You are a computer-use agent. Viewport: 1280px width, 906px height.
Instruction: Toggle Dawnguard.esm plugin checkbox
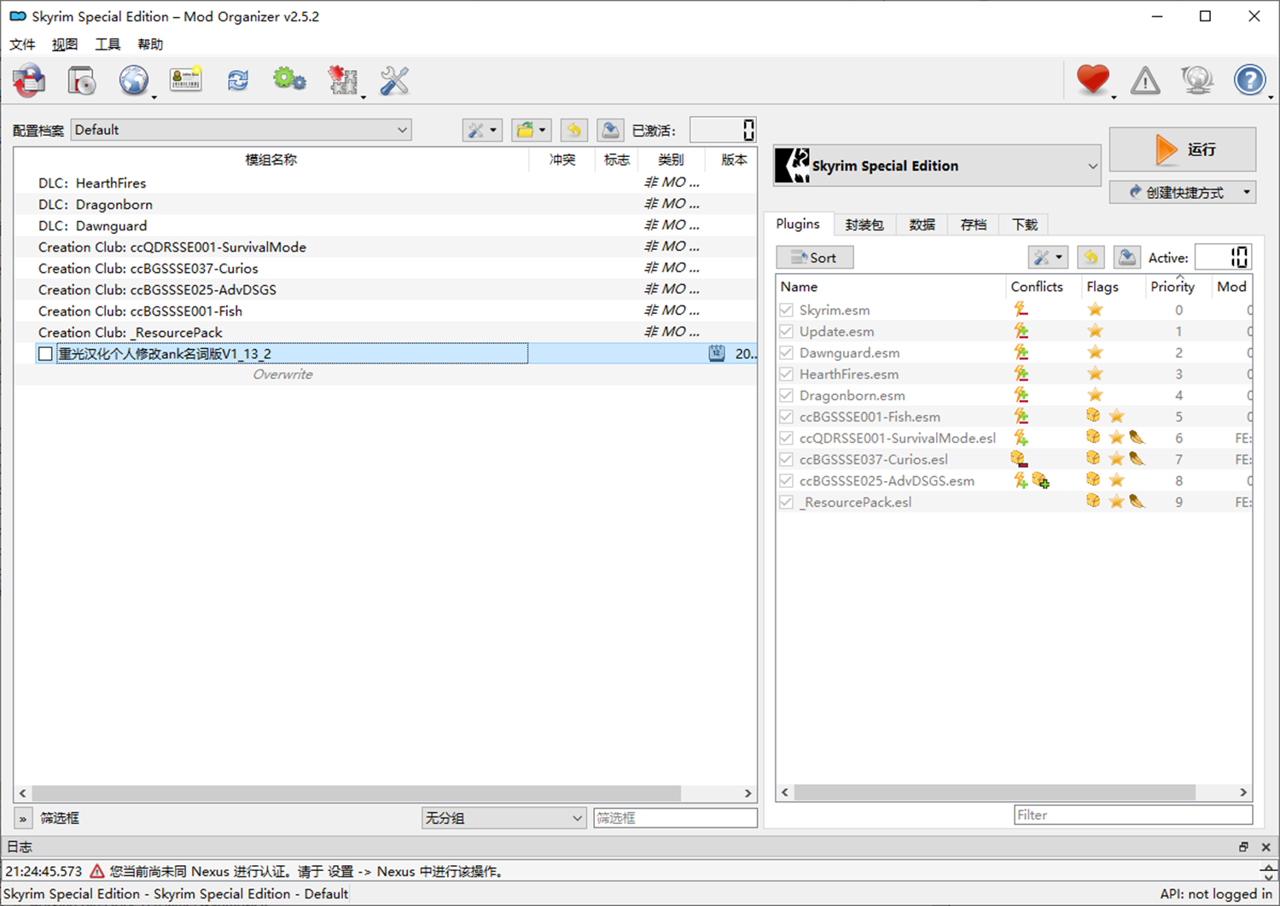pos(786,352)
